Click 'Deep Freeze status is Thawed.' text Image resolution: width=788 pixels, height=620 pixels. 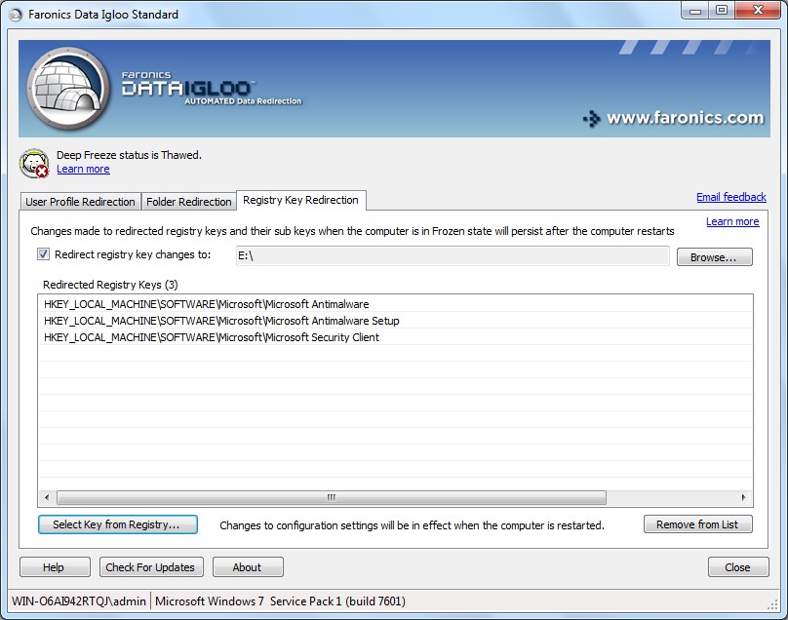(129, 155)
